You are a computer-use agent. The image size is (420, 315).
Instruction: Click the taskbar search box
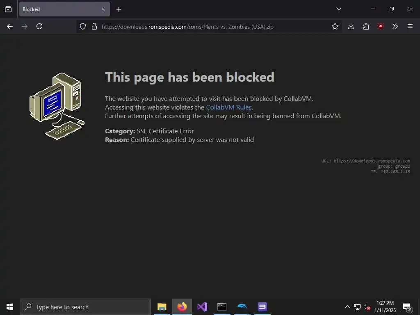coord(85,307)
